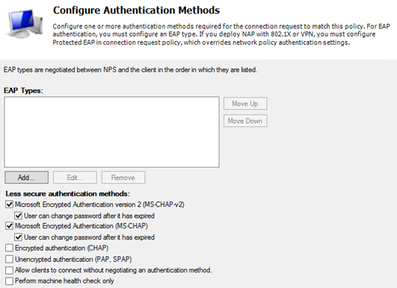Click the Configure Authentication Methods heading

pyautogui.click(x=136, y=10)
